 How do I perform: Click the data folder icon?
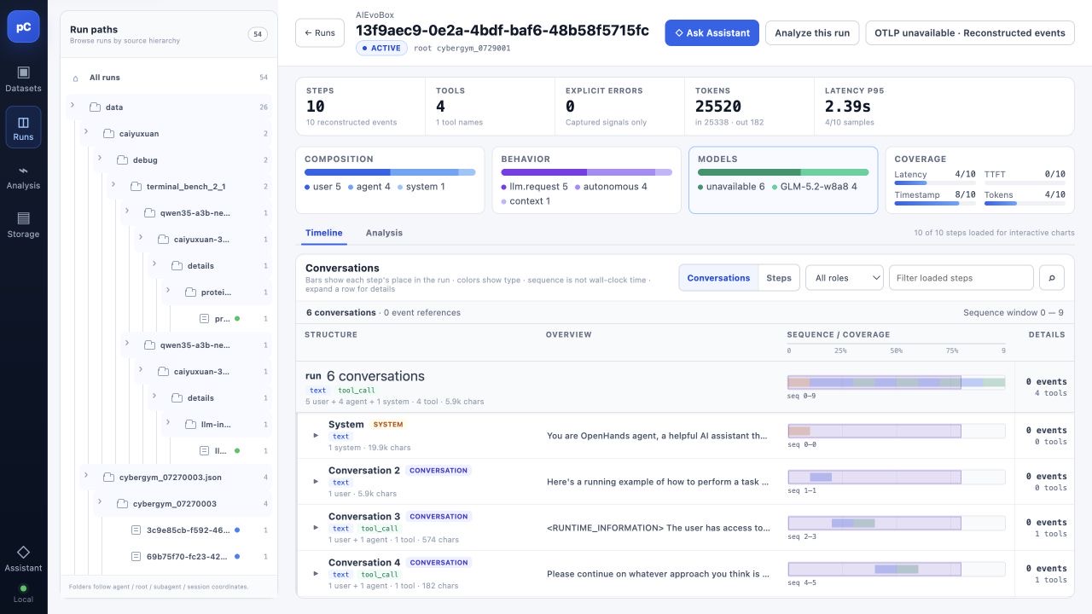[95, 107]
